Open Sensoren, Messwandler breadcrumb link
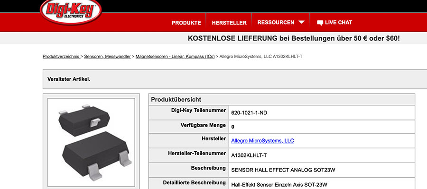This screenshot has width=427, height=189. [107, 57]
